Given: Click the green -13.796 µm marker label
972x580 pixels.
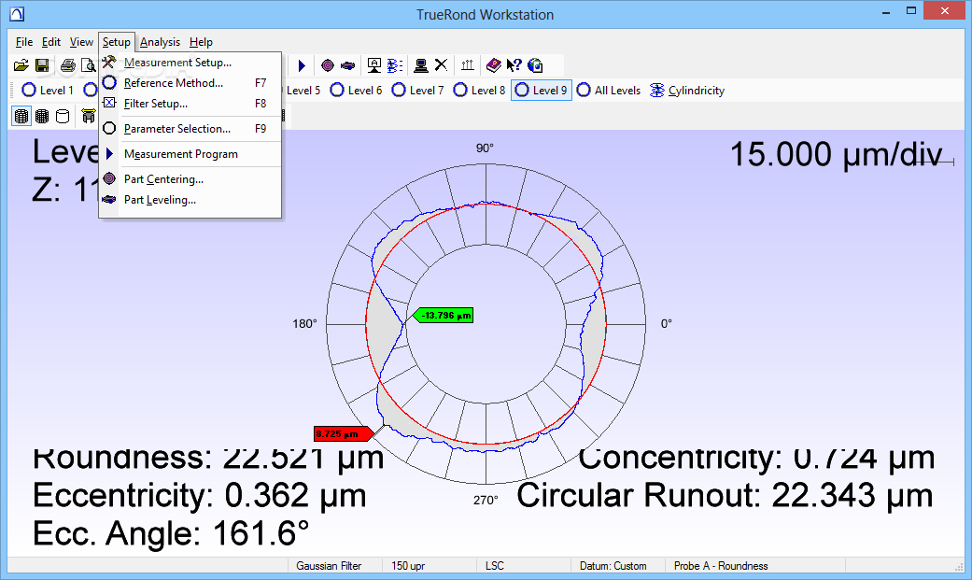Looking at the screenshot, I should (444, 315).
